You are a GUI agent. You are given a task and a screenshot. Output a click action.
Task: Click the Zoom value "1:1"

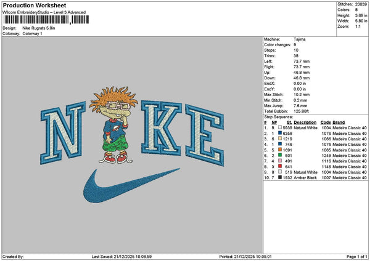[x=358, y=26]
